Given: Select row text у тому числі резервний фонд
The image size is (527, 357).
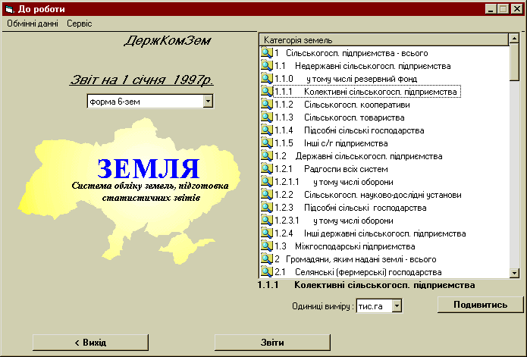Looking at the screenshot, I should pyautogui.click(x=362, y=79).
